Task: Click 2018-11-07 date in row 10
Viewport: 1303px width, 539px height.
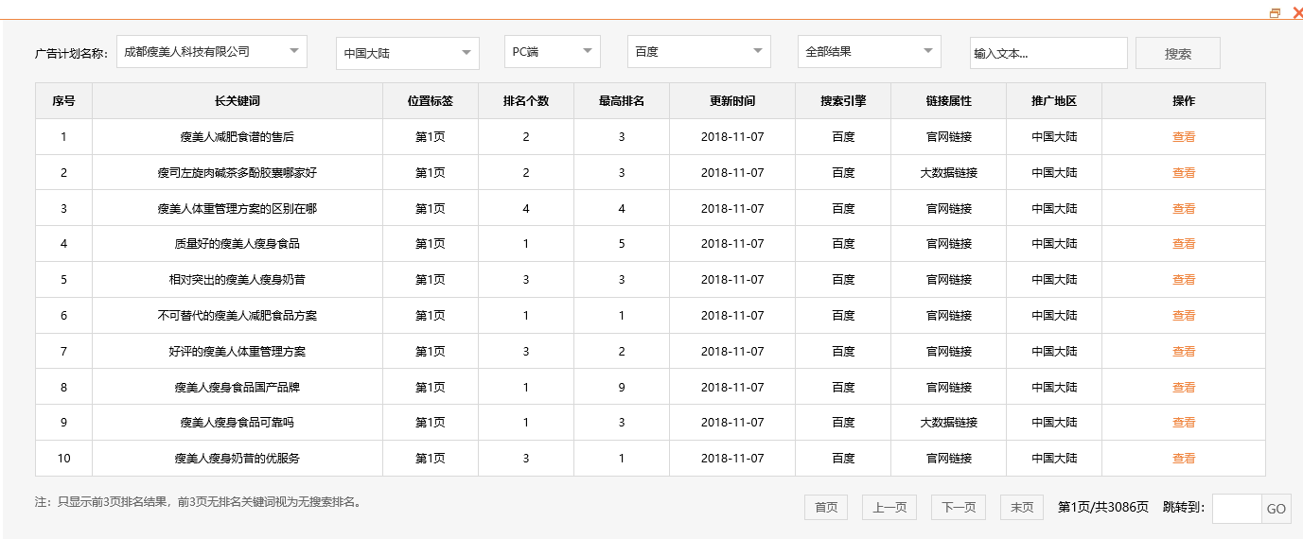Action: click(x=732, y=458)
